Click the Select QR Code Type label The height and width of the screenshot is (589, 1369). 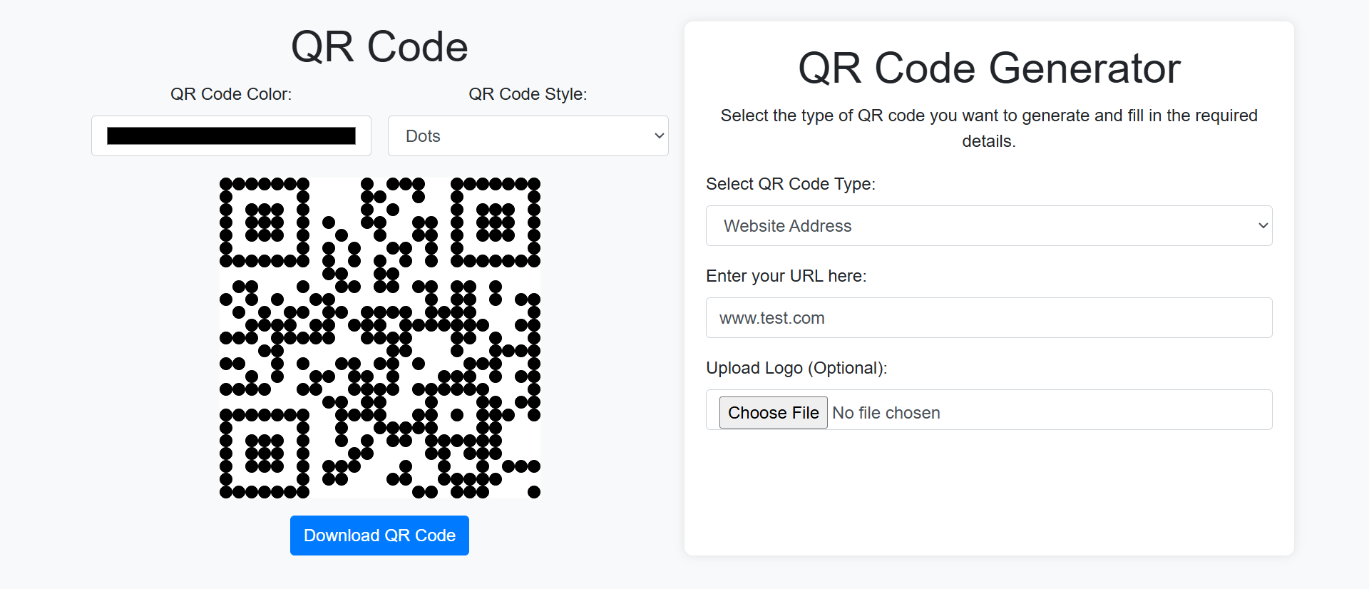790,184
